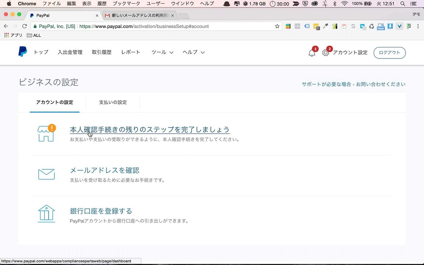Click the Apple menu icon
424x265 pixels.
(x=9, y=4)
